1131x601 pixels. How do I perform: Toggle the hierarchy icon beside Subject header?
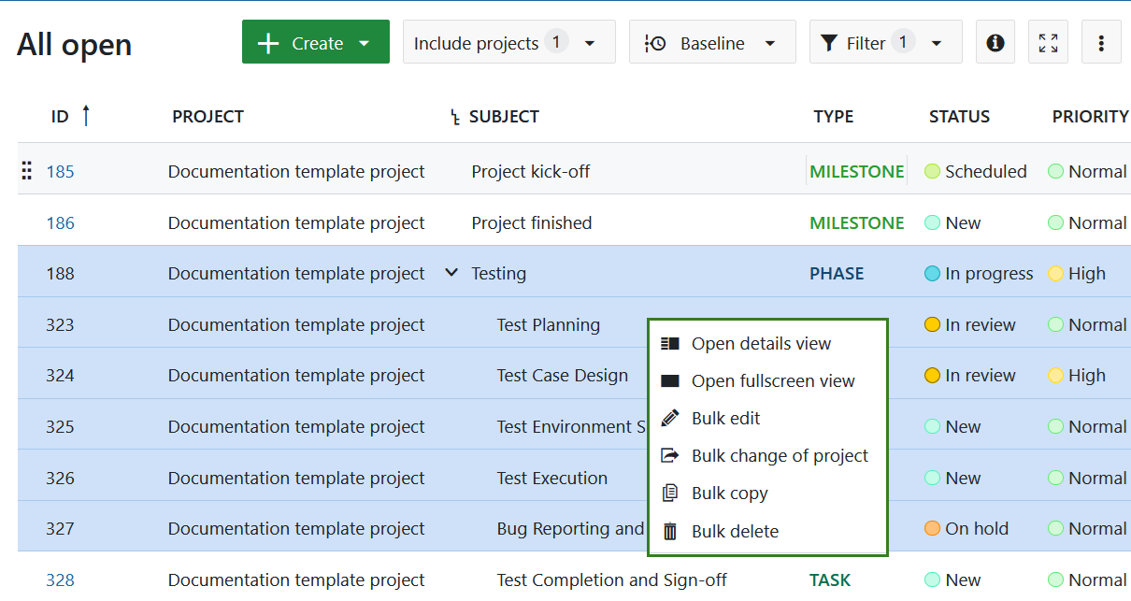click(454, 116)
